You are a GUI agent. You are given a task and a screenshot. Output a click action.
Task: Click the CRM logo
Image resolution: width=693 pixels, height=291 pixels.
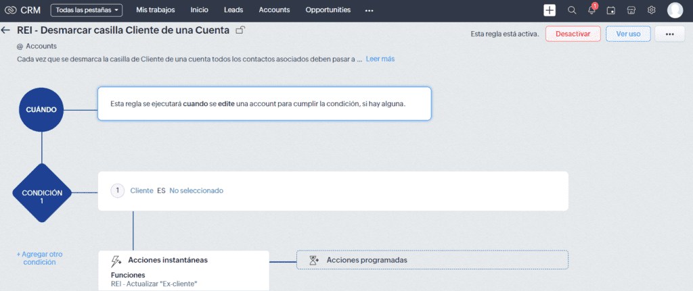click(22, 10)
